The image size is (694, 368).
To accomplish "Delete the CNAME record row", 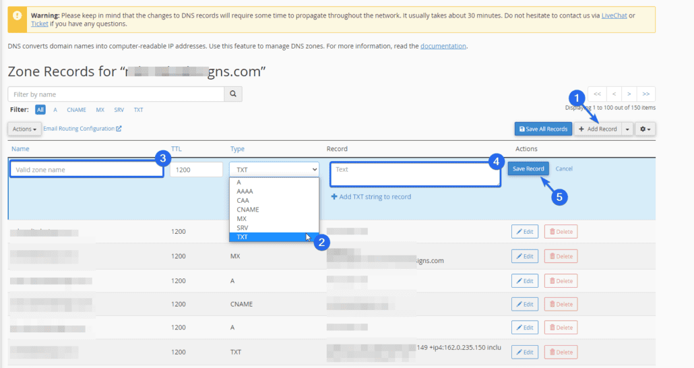I will tap(561, 304).
